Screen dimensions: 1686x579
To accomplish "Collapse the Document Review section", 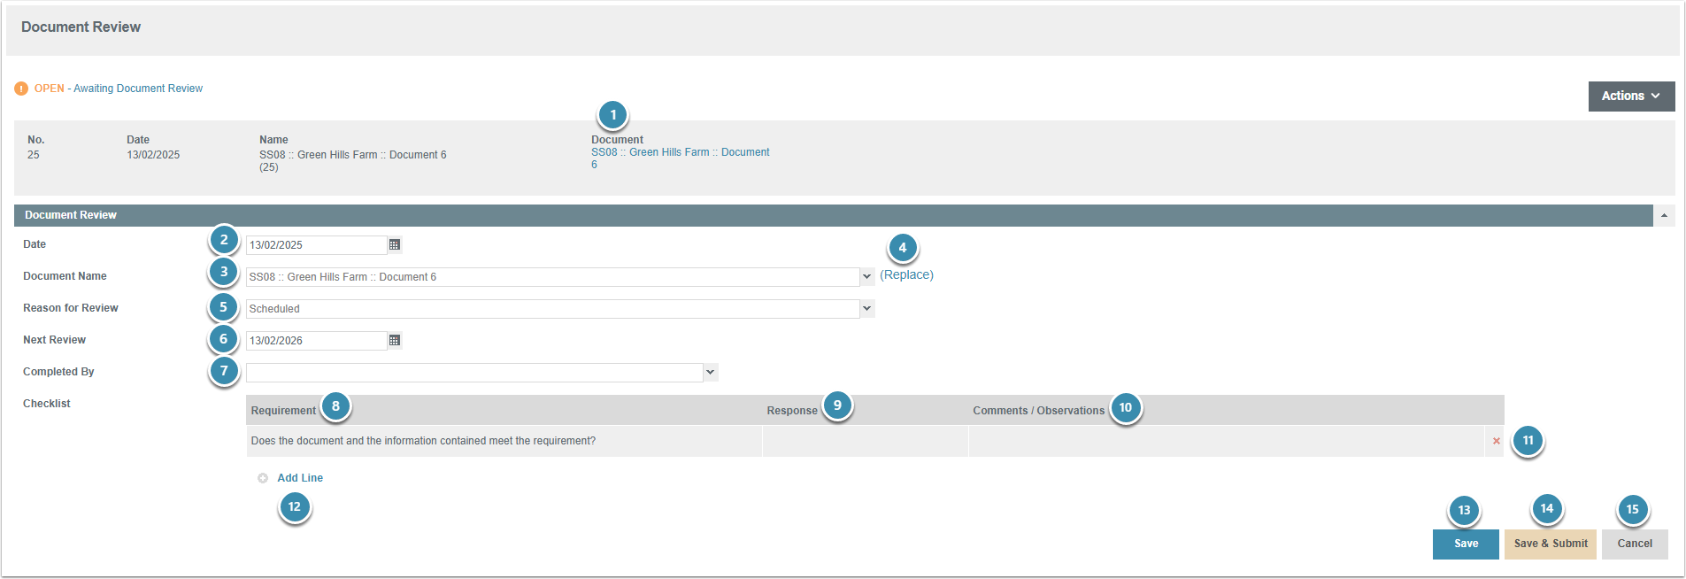I will click(x=1664, y=216).
